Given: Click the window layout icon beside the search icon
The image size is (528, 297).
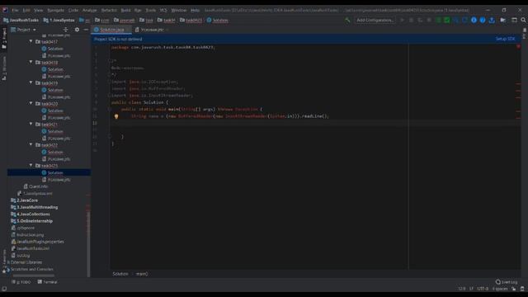Looking at the screenshot, I should [514, 20].
